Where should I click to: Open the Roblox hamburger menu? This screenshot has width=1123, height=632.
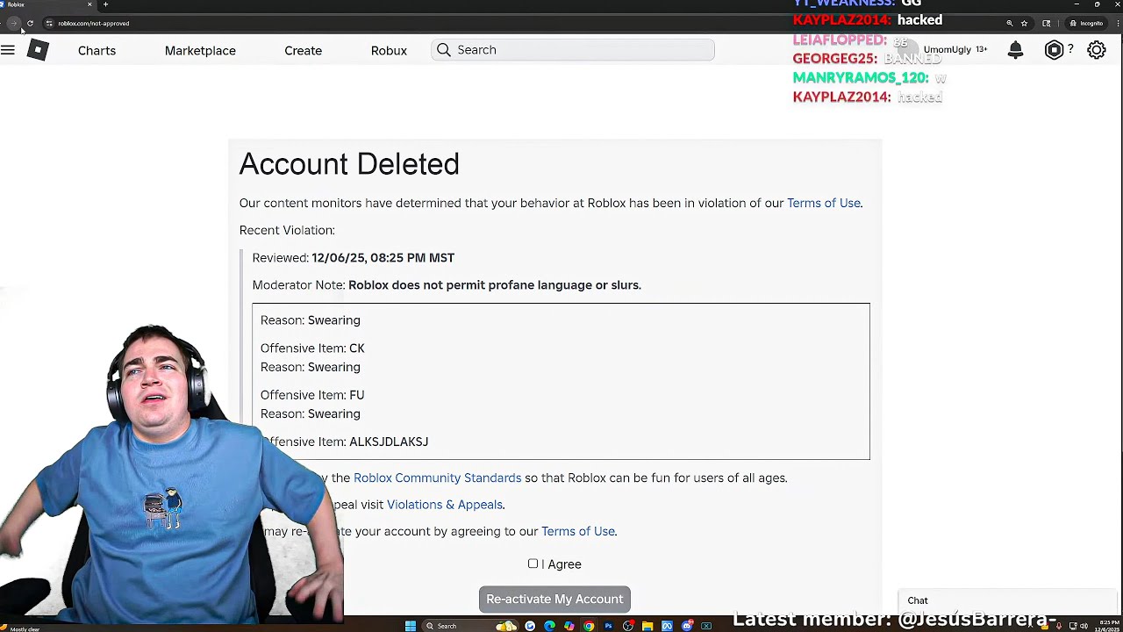(x=8, y=50)
